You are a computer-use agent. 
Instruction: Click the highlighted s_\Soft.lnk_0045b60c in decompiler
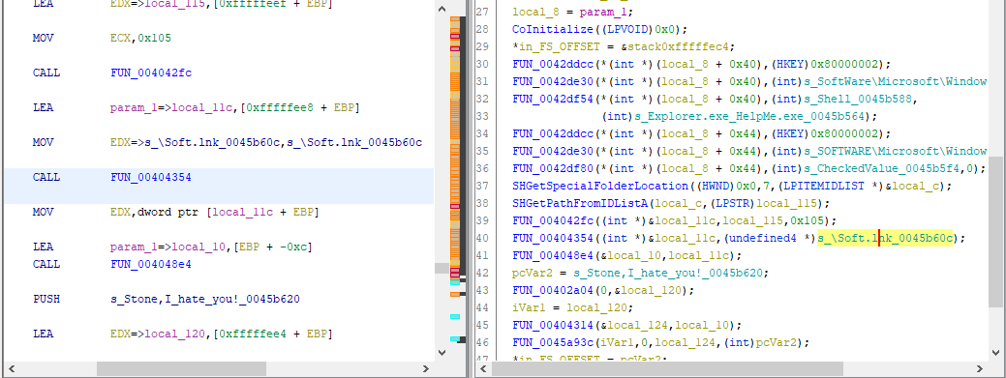tap(885, 239)
